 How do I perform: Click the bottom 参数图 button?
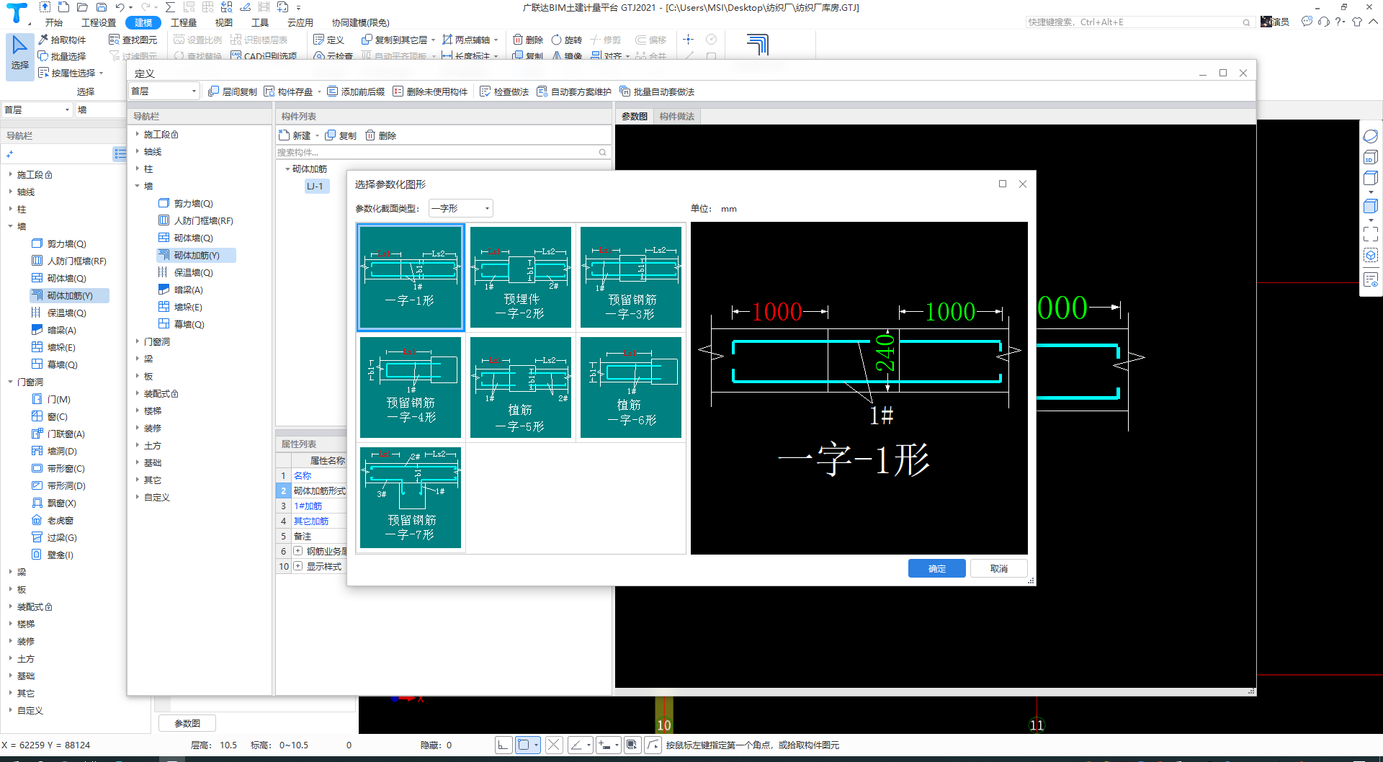(x=187, y=723)
